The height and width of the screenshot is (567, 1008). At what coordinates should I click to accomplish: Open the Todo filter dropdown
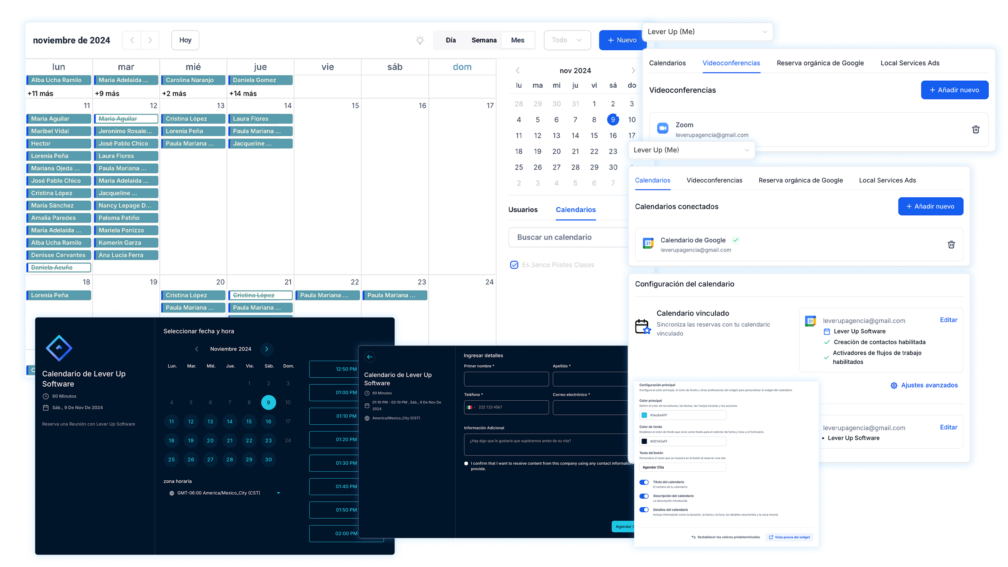[x=567, y=40]
